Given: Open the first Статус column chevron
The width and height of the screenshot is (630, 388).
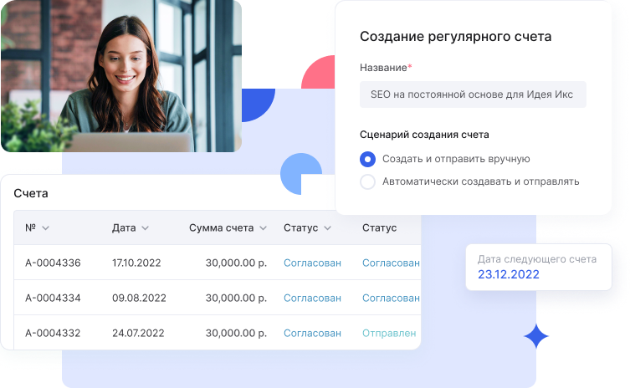Looking at the screenshot, I should (x=327, y=228).
